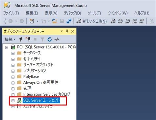Click the Database Engine Query icon

[113, 21]
